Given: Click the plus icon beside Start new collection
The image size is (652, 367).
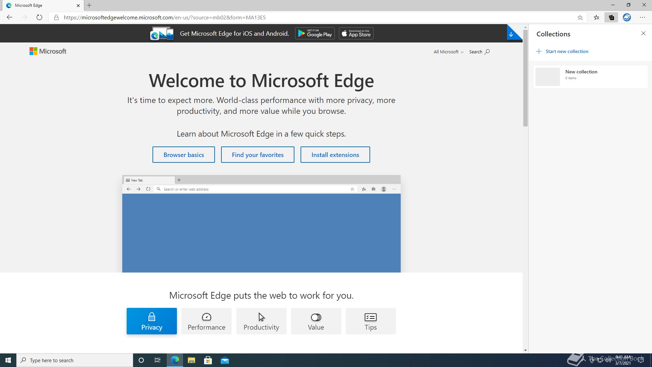Looking at the screenshot, I should [x=539, y=51].
